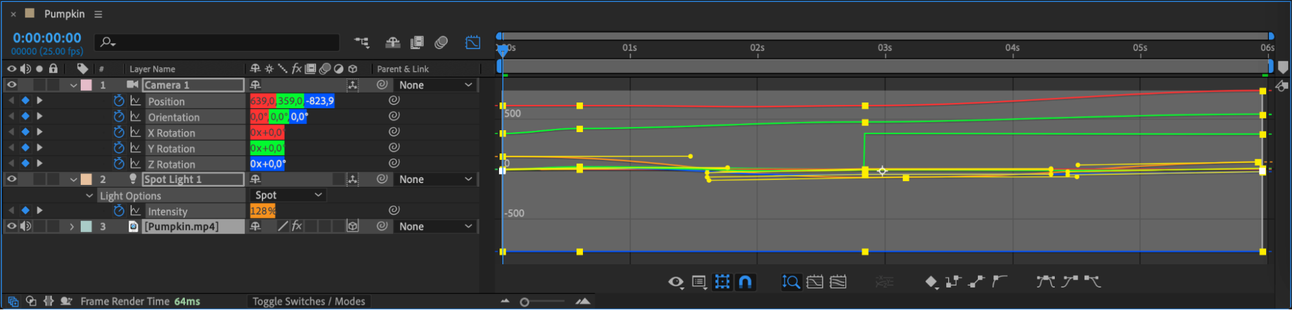Collapse the Spot Light 1 layer properties
This screenshot has width=1292, height=310.
[74, 180]
